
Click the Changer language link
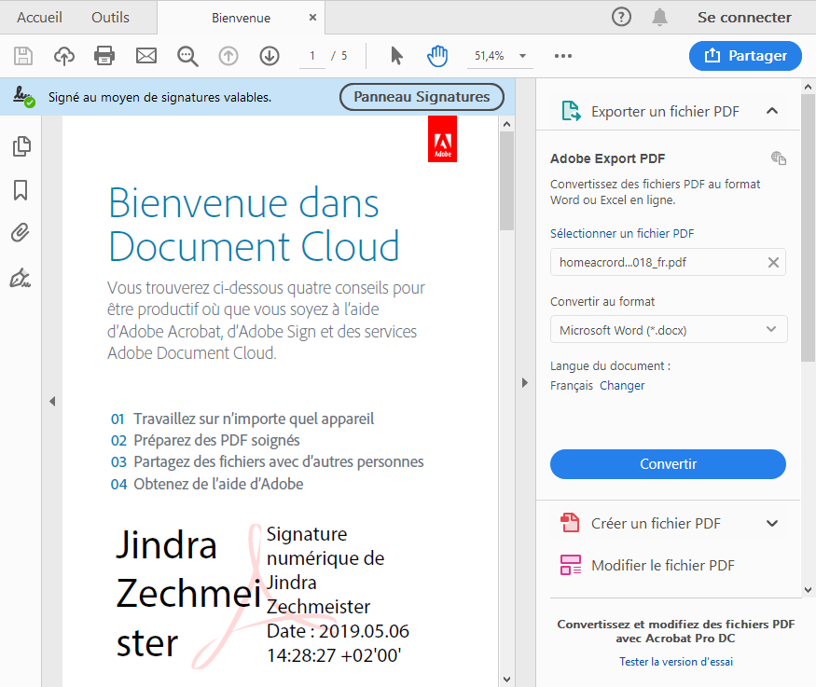[622, 385]
